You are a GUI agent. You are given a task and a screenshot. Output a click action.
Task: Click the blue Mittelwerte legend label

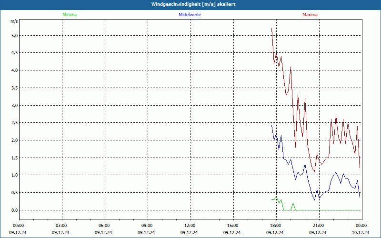click(190, 15)
